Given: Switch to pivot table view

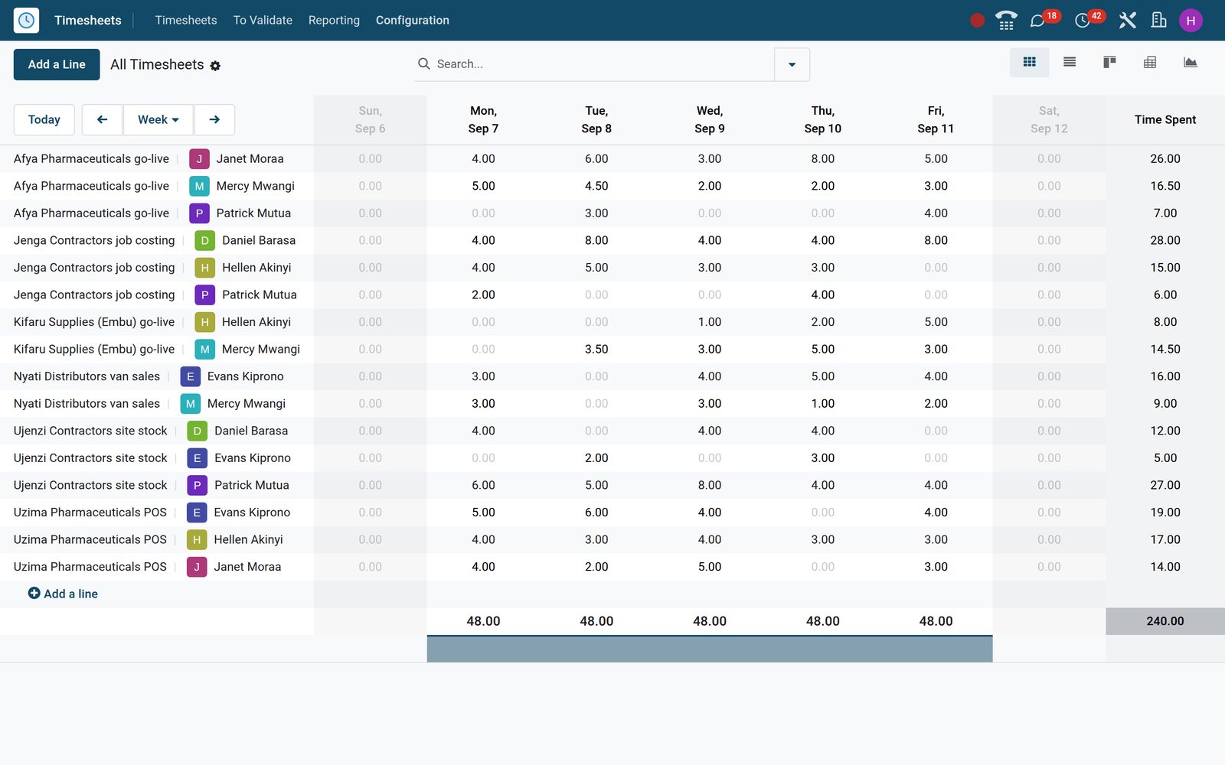Looking at the screenshot, I should pyautogui.click(x=1150, y=63).
